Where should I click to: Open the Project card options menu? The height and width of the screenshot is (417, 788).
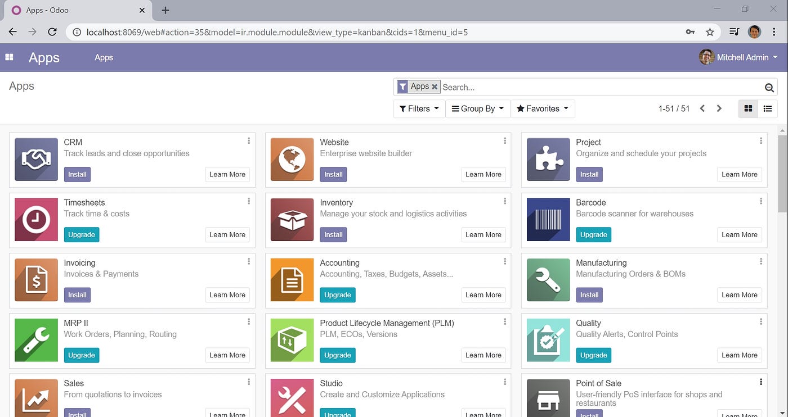click(761, 141)
